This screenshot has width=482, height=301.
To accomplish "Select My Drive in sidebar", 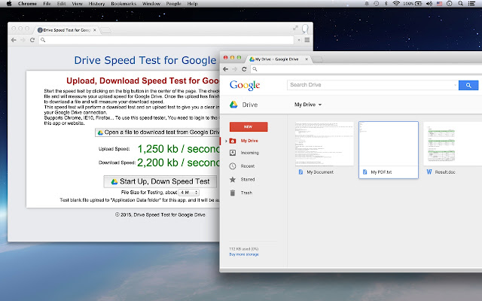I will (249, 141).
